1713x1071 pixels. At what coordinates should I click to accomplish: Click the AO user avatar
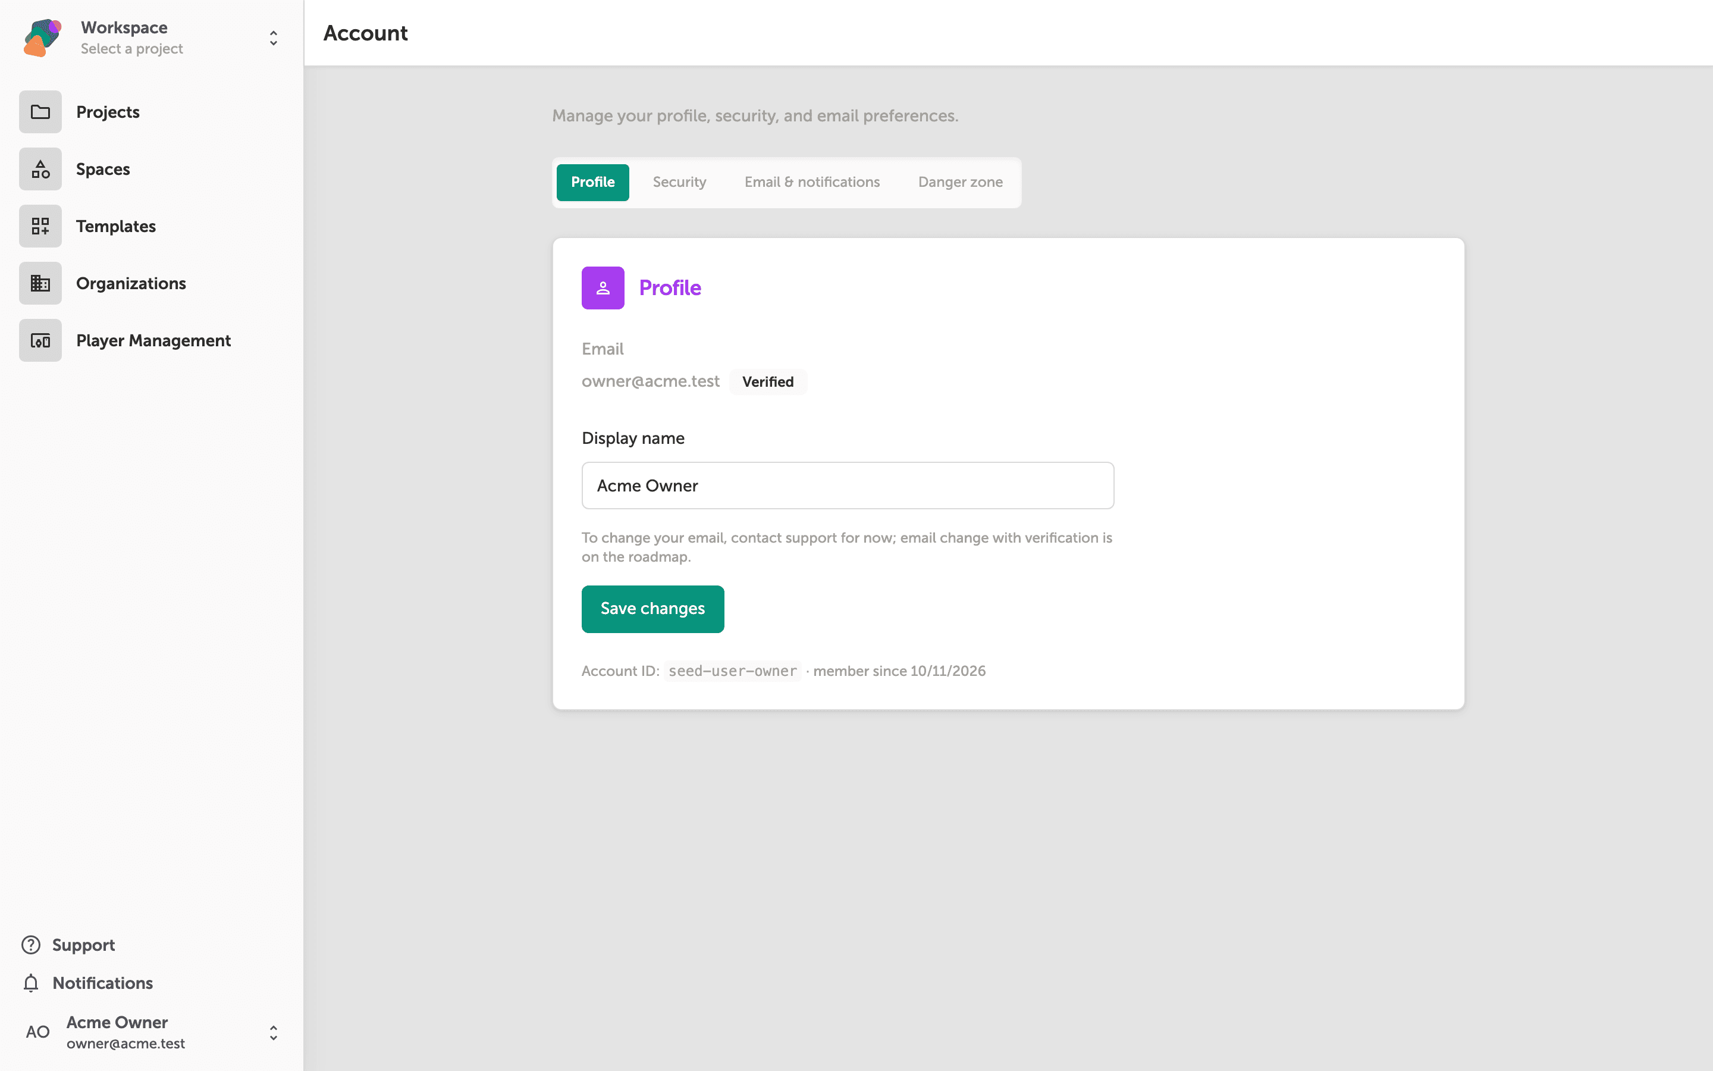[38, 1032]
